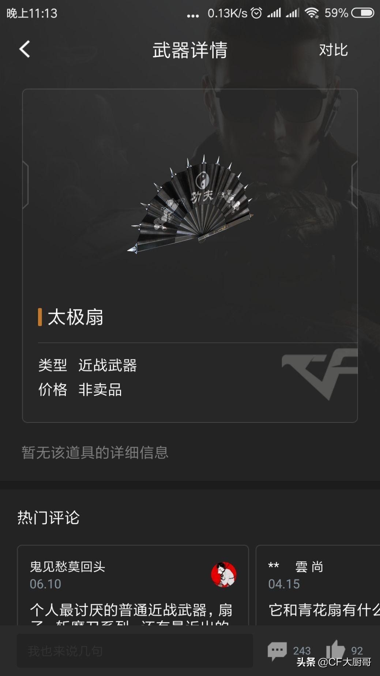380x676 pixels.
Task: Open the 对比 compare option
Action: (333, 50)
